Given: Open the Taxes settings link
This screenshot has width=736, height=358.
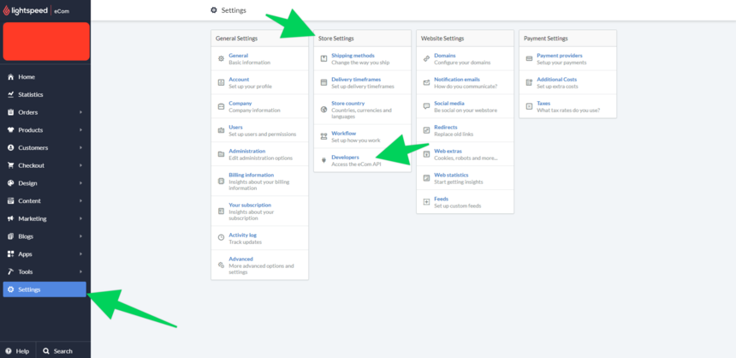Looking at the screenshot, I should (x=543, y=103).
